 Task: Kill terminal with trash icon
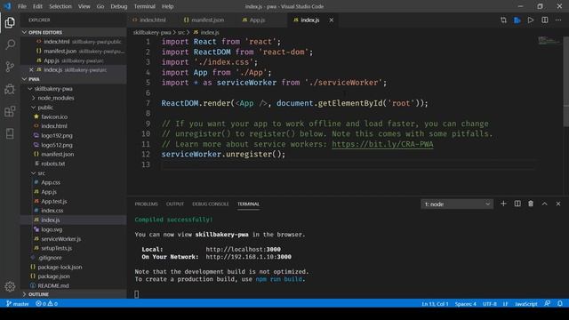[x=531, y=204]
